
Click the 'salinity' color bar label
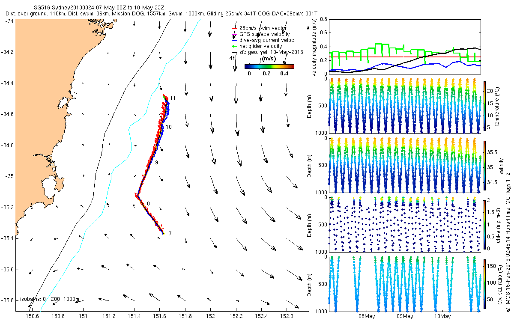click(501, 165)
